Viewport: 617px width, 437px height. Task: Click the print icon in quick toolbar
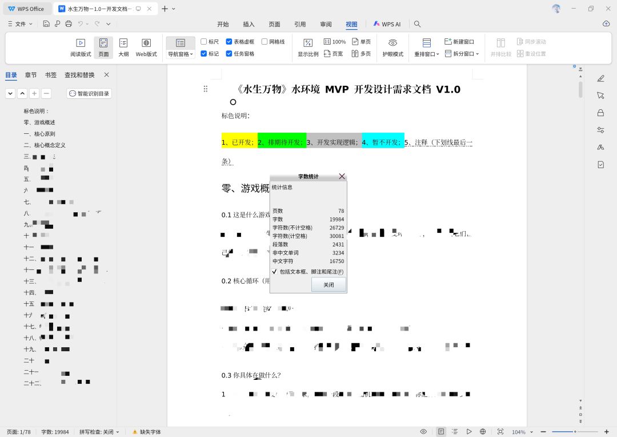pos(69,24)
